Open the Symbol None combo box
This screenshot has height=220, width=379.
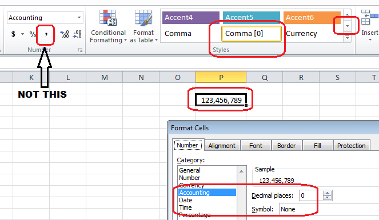click(329, 209)
